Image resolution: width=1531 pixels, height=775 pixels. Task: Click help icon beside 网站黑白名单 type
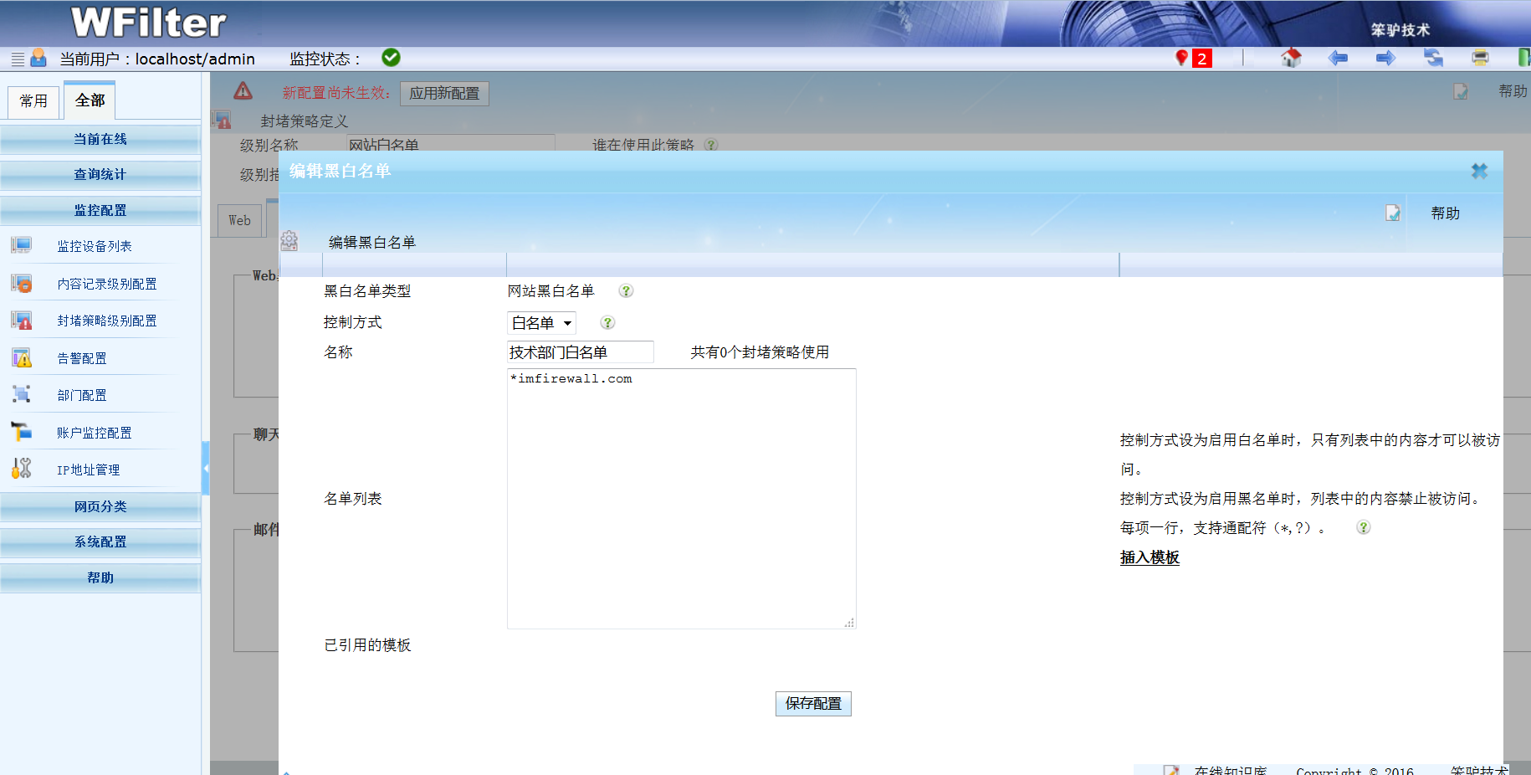[x=626, y=291]
